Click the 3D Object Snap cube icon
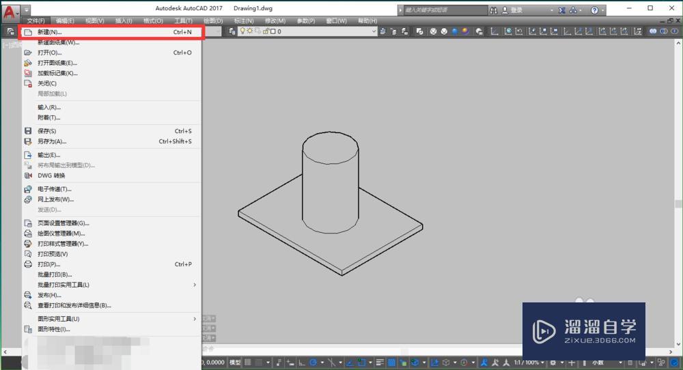Viewport: 683px width, 370px height. coord(415,362)
